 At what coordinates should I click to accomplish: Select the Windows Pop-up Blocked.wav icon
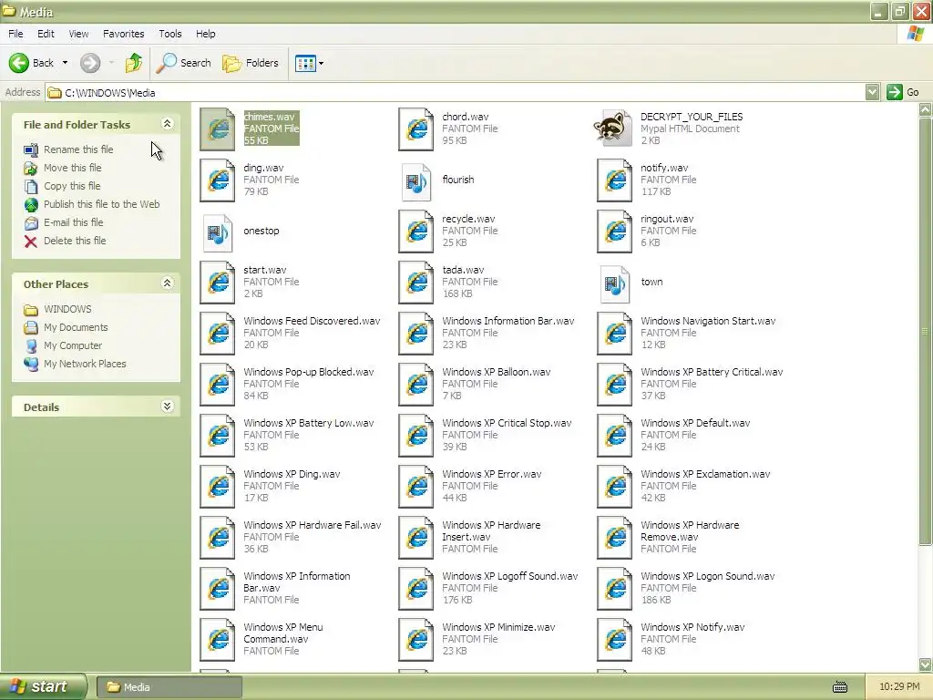[x=218, y=385]
